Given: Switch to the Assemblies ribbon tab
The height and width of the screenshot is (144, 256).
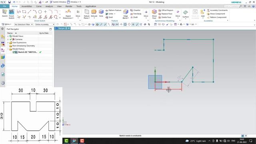Looking at the screenshot, I should point(27,6).
